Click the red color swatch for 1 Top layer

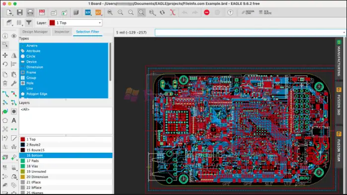pyautogui.click(x=22, y=139)
